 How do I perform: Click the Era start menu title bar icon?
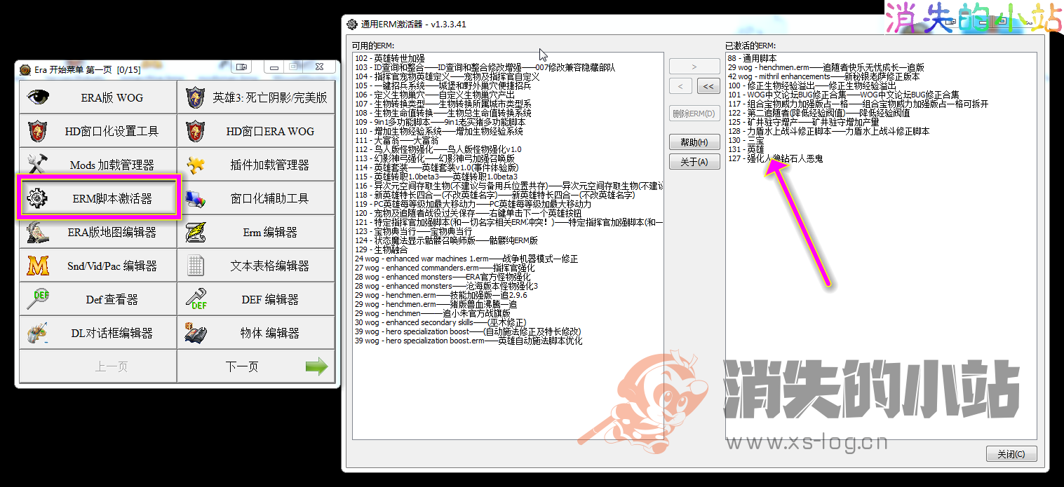point(25,69)
